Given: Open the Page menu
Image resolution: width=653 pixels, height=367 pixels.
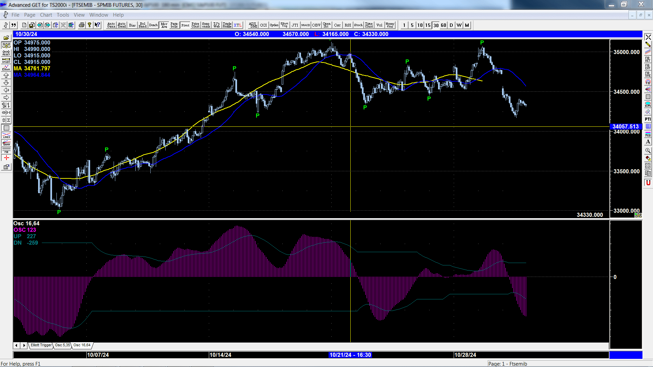Looking at the screenshot, I should click(x=30, y=15).
